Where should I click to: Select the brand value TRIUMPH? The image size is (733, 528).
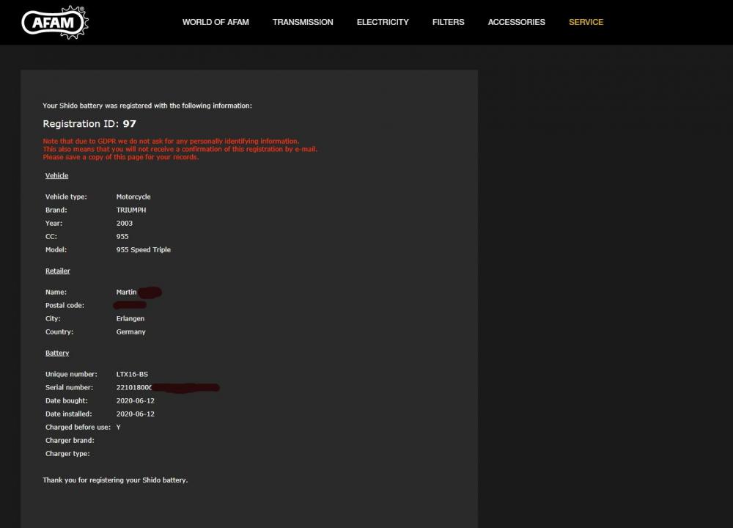pos(131,210)
